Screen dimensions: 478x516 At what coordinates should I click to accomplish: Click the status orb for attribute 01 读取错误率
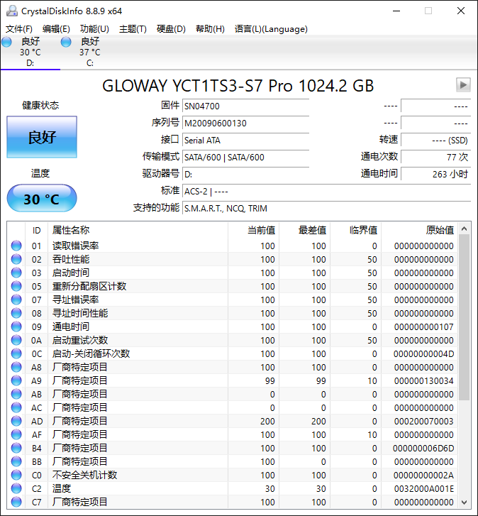point(16,246)
